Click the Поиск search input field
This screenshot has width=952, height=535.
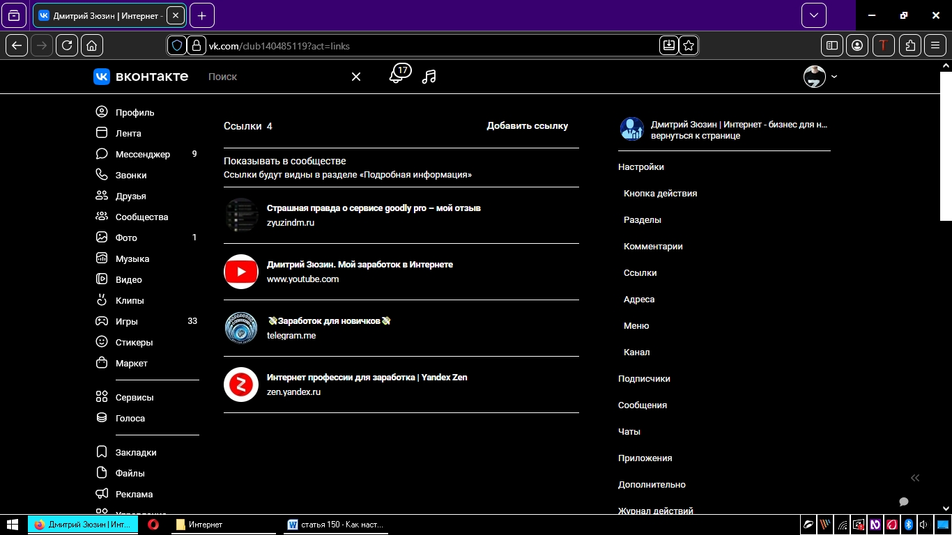(275, 77)
